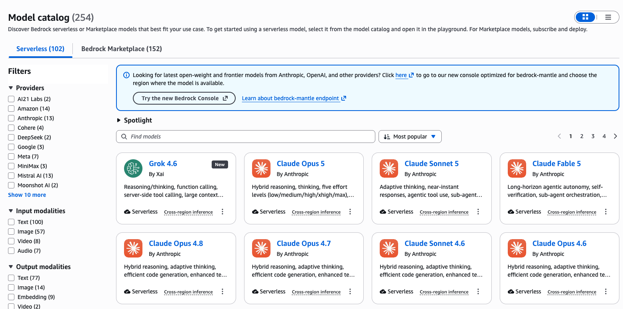The width and height of the screenshot is (623, 309).
Task: Check the AI21 Labs provider filter
Action: pyautogui.click(x=11, y=99)
